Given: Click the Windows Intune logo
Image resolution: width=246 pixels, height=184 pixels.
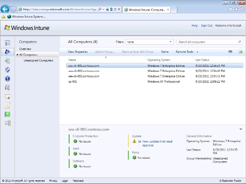Looking at the screenshot, I should (x=27, y=28).
